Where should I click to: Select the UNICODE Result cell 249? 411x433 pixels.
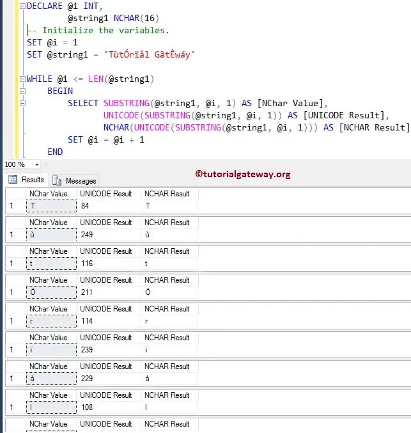109,235
